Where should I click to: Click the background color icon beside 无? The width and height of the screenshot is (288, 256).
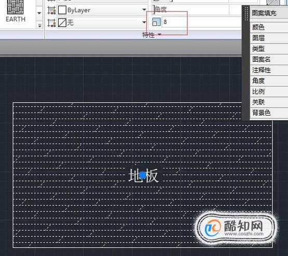pyautogui.click(x=51, y=23)
